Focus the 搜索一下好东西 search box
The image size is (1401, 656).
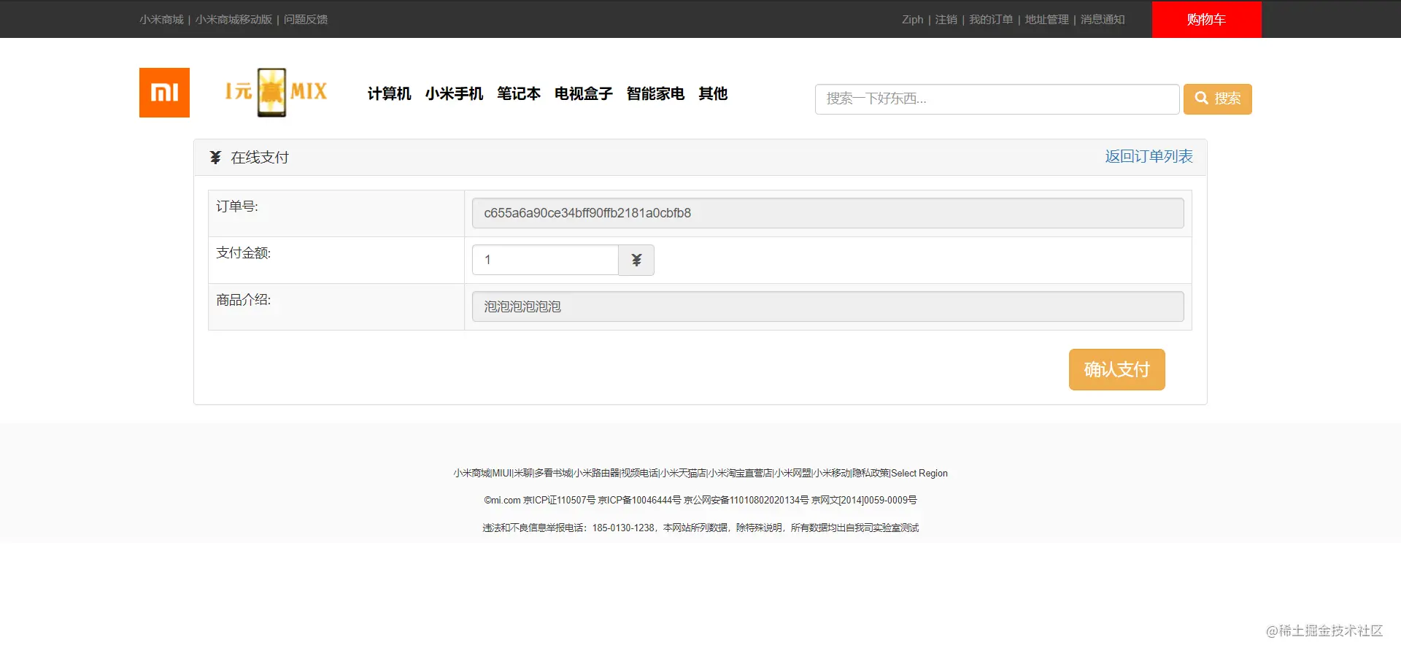tap(997, 99)
